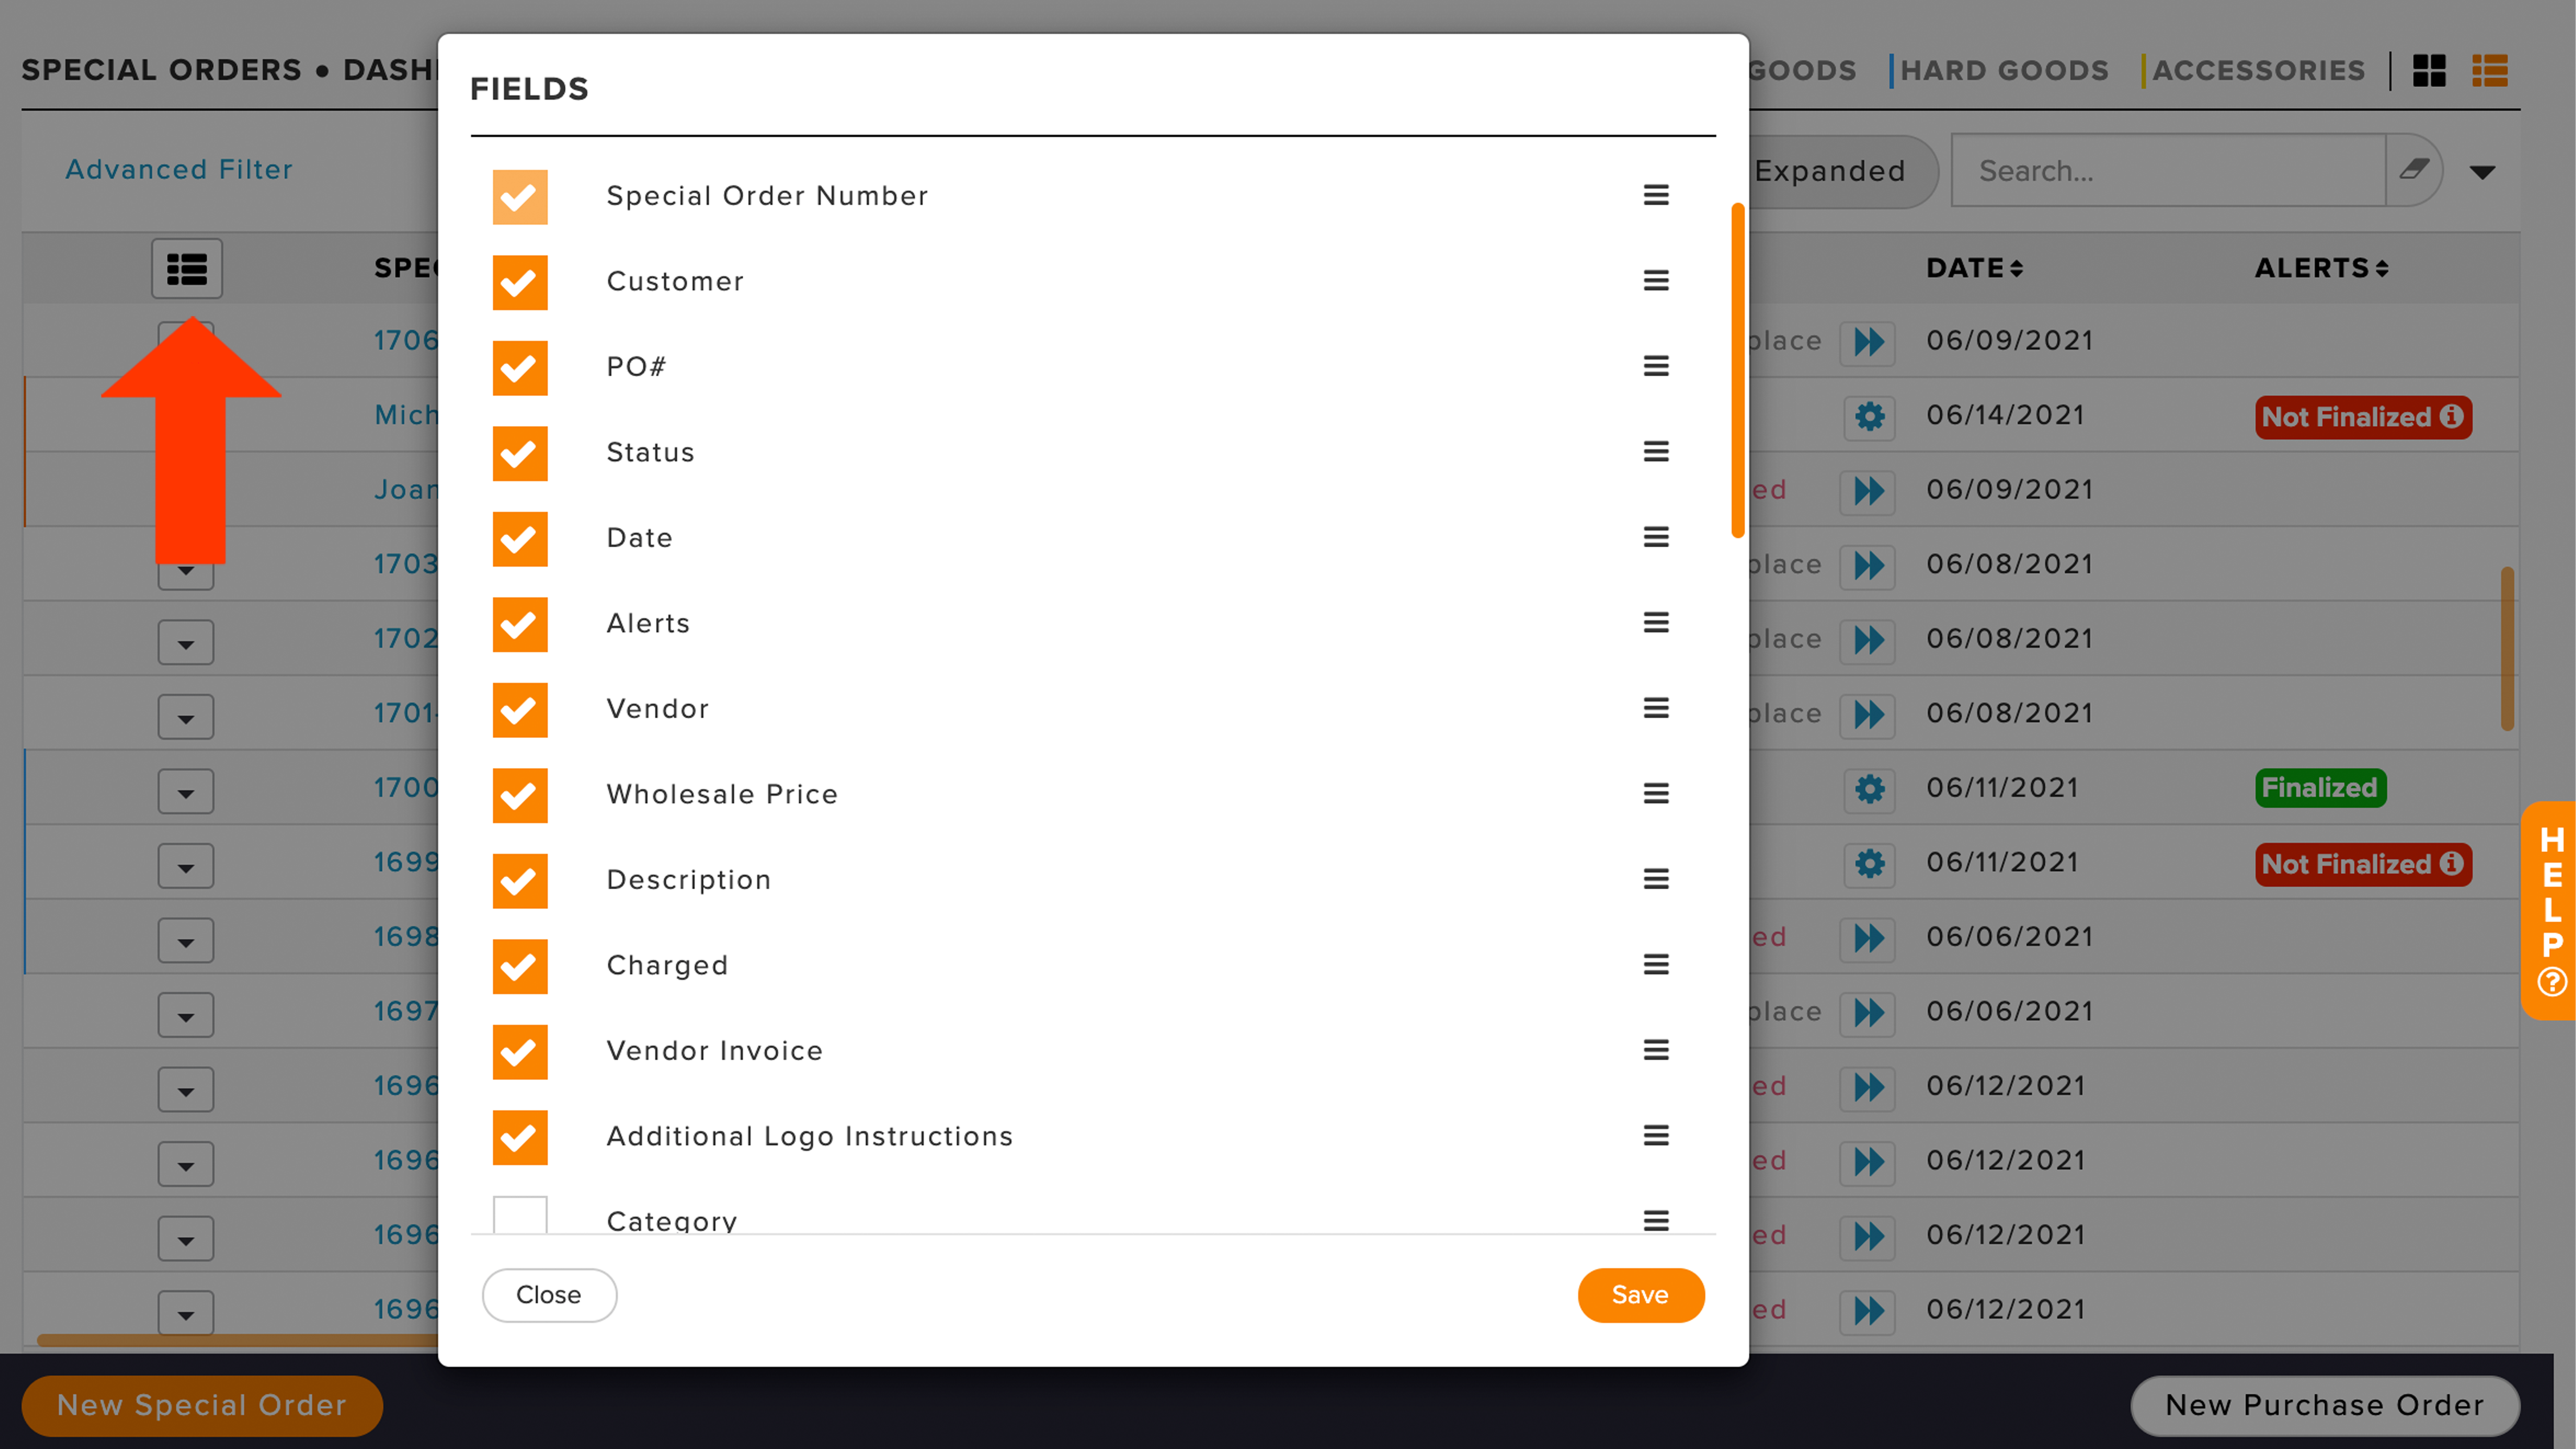Screen dimensions: 2576x1449
Task: Click the search eraser clear icon
Action: click(x=2414, y=170)
